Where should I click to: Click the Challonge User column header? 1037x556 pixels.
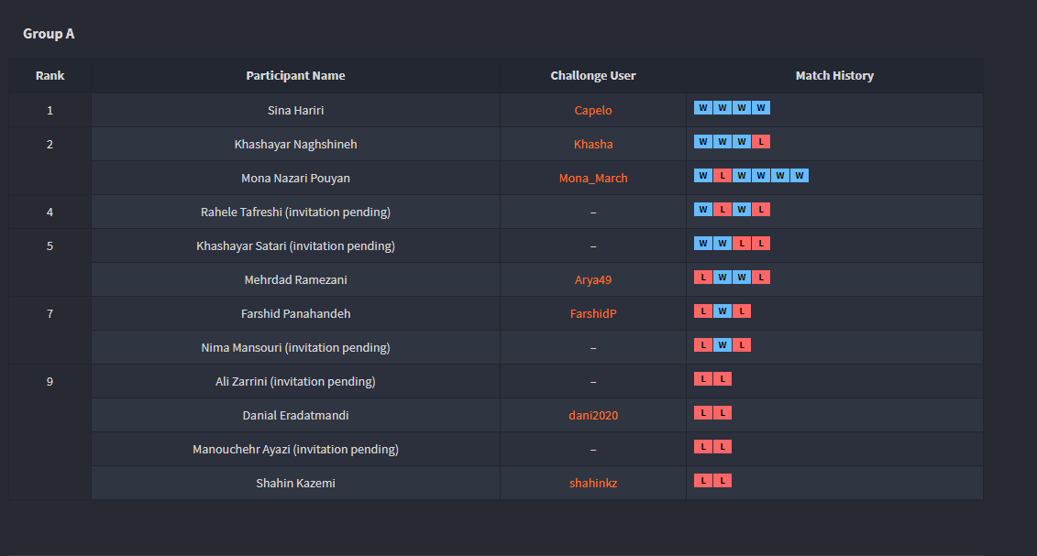(593, 76)
